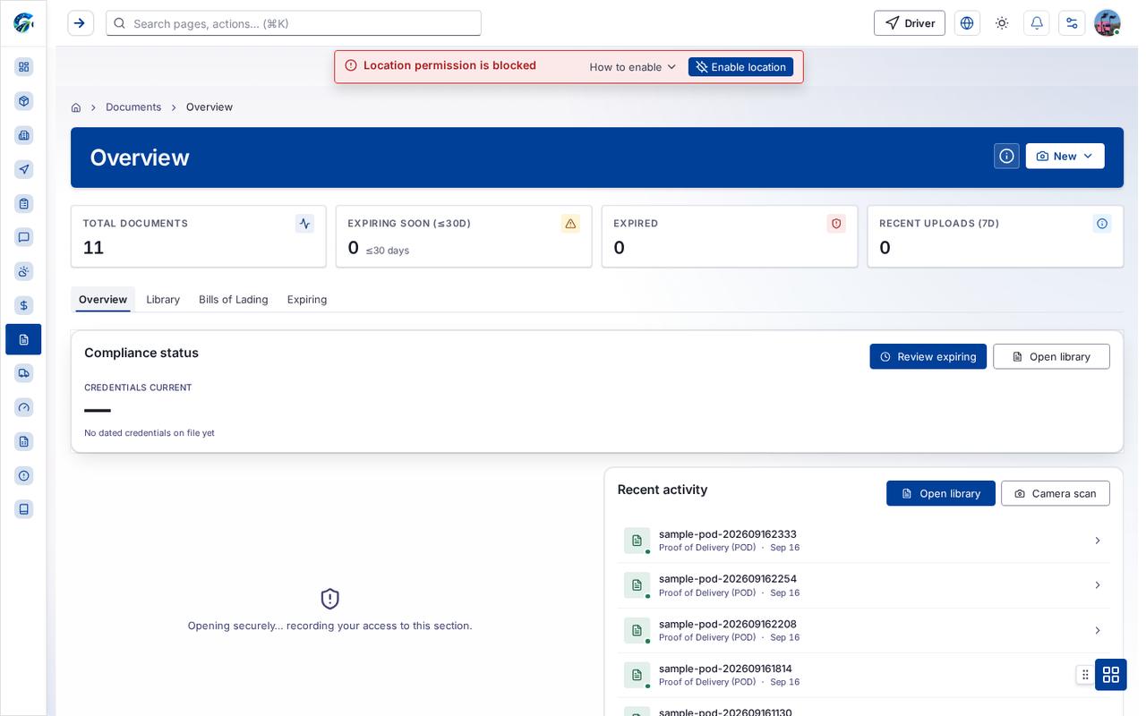The width and height of the screenshot is (1146, 716).
Task: Click the Driver mode button
Action: pyautogui.click(x=910, y=23)
